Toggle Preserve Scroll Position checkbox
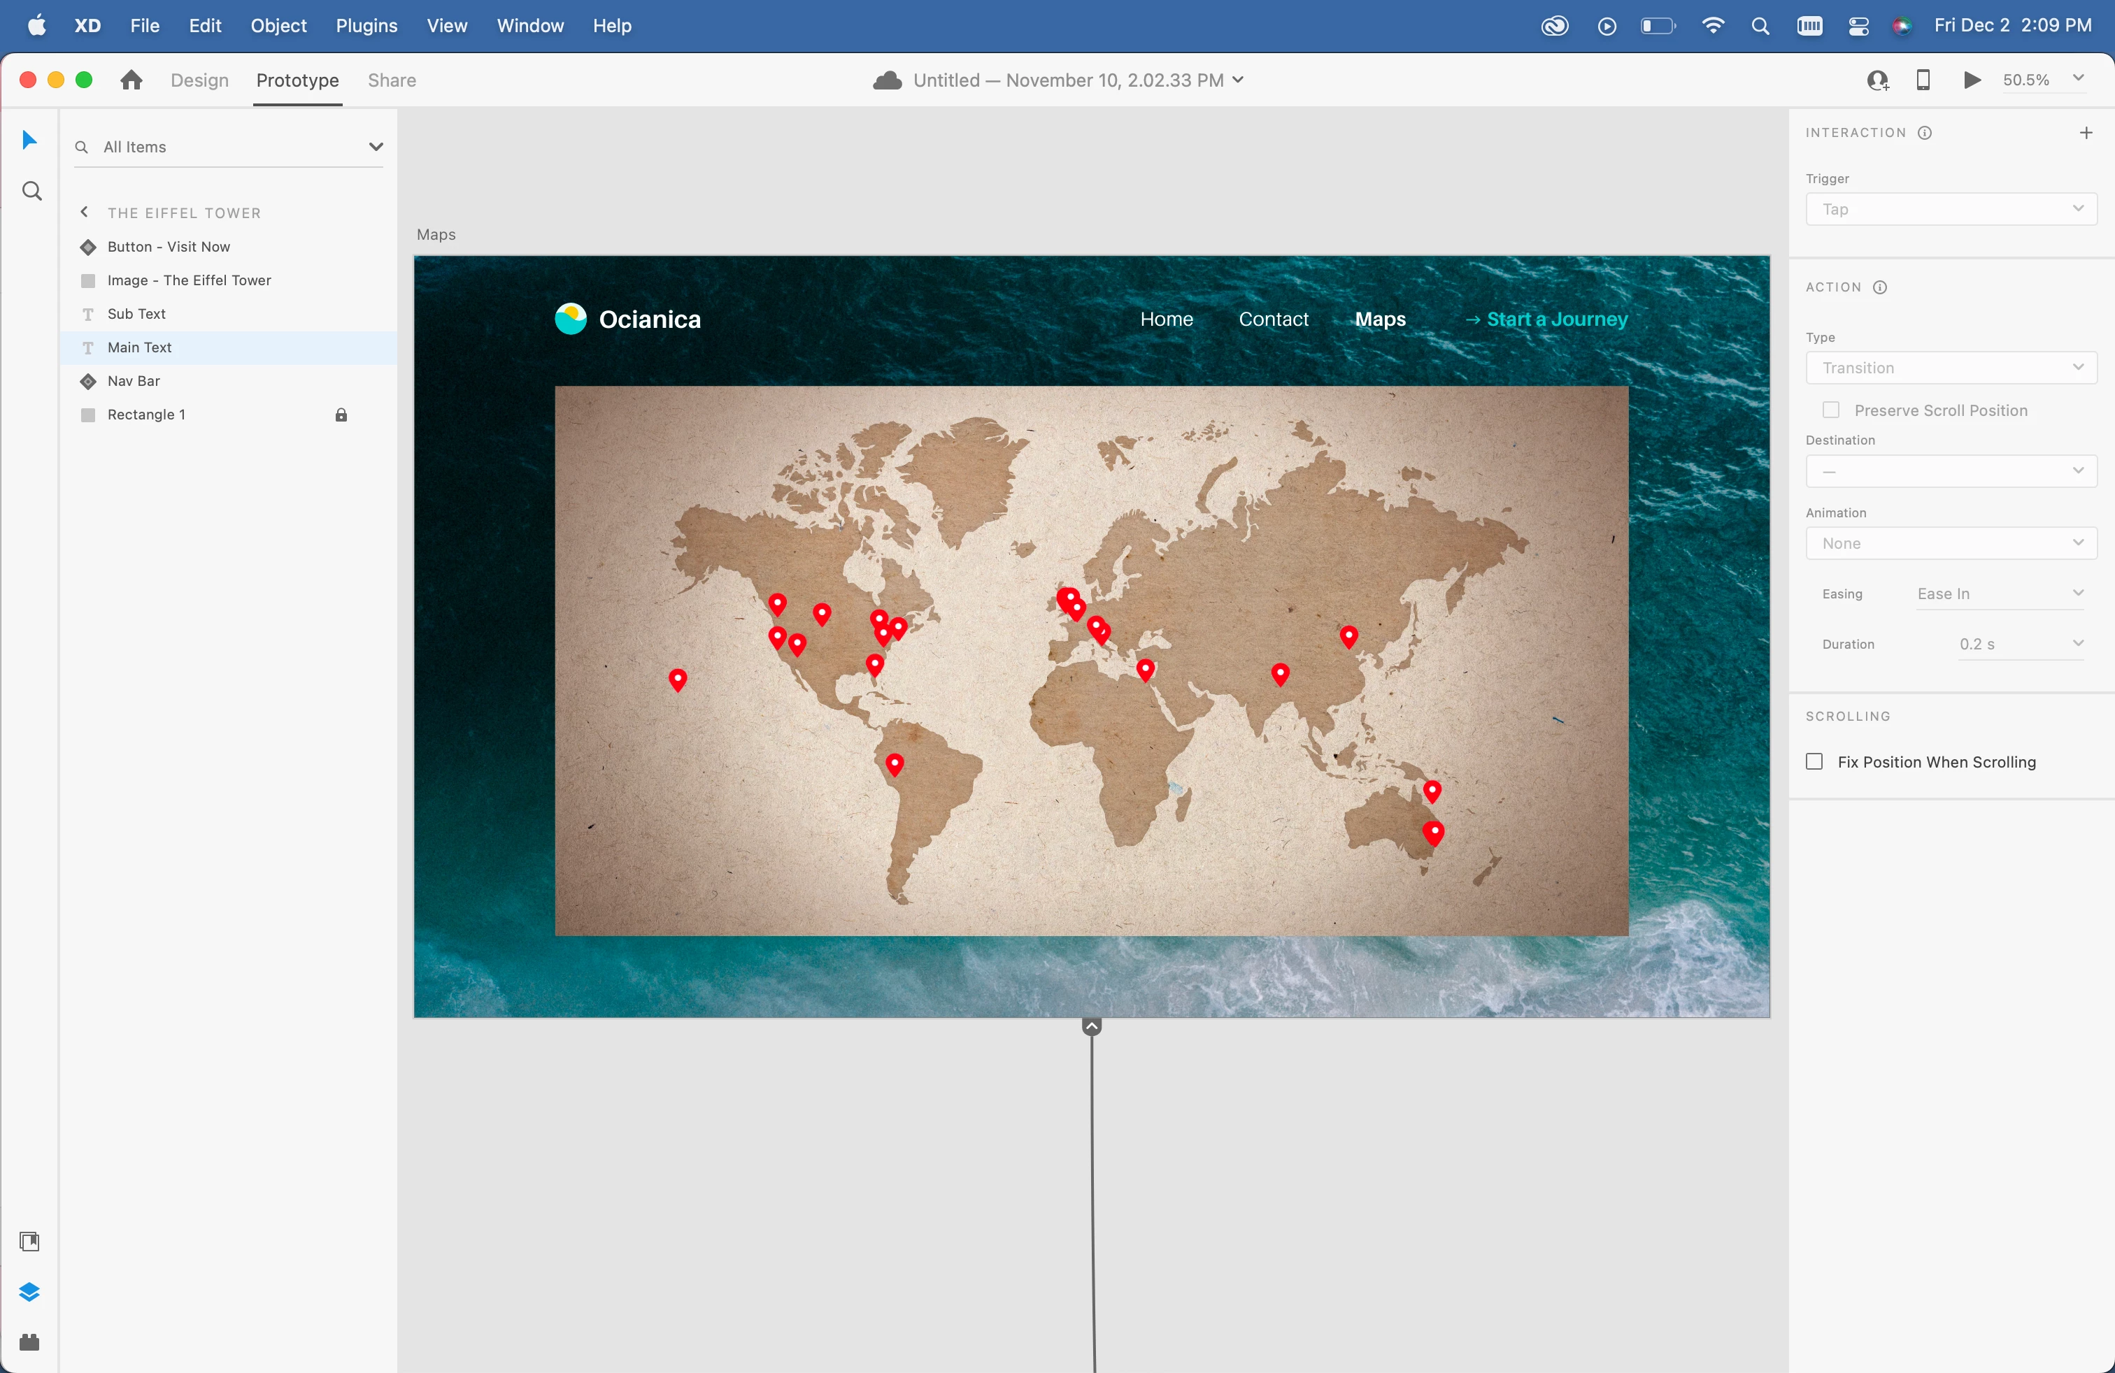The width and height of the screenshot is (2115, 1373). click(1830, 410)
